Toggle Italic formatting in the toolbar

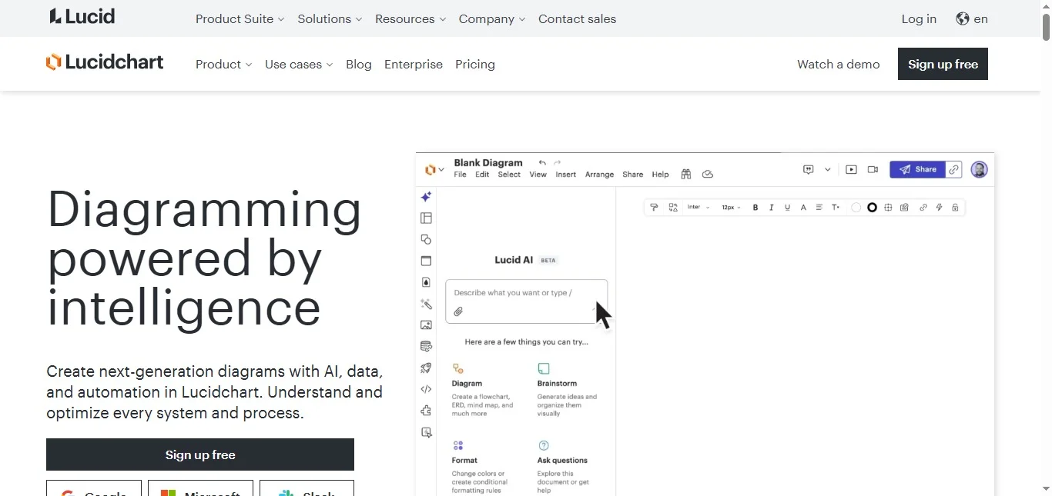coord(771,208)
